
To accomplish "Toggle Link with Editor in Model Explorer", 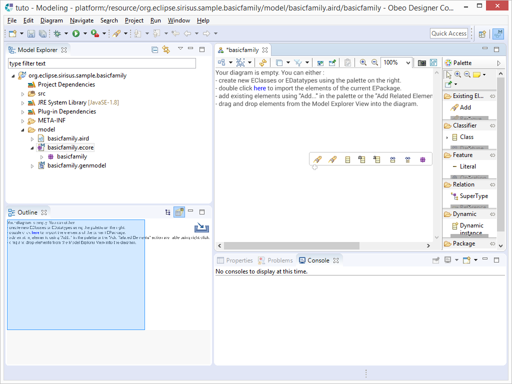I will (166, 49).
